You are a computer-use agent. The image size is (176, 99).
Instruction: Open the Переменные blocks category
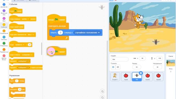coord(4,50)
